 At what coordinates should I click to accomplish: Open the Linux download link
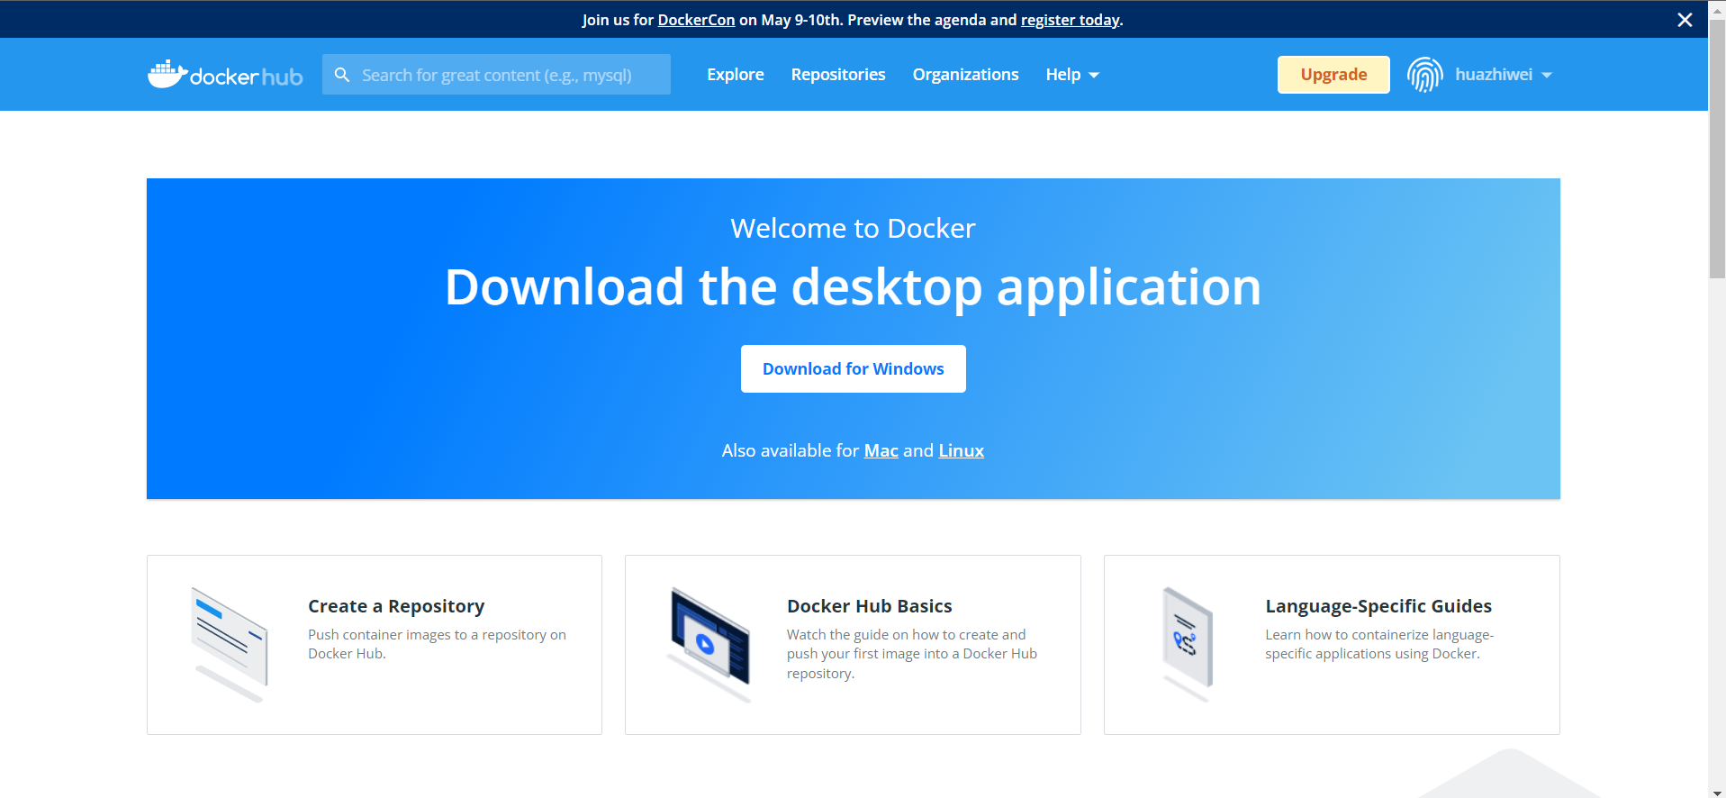(x=961, y=450)
